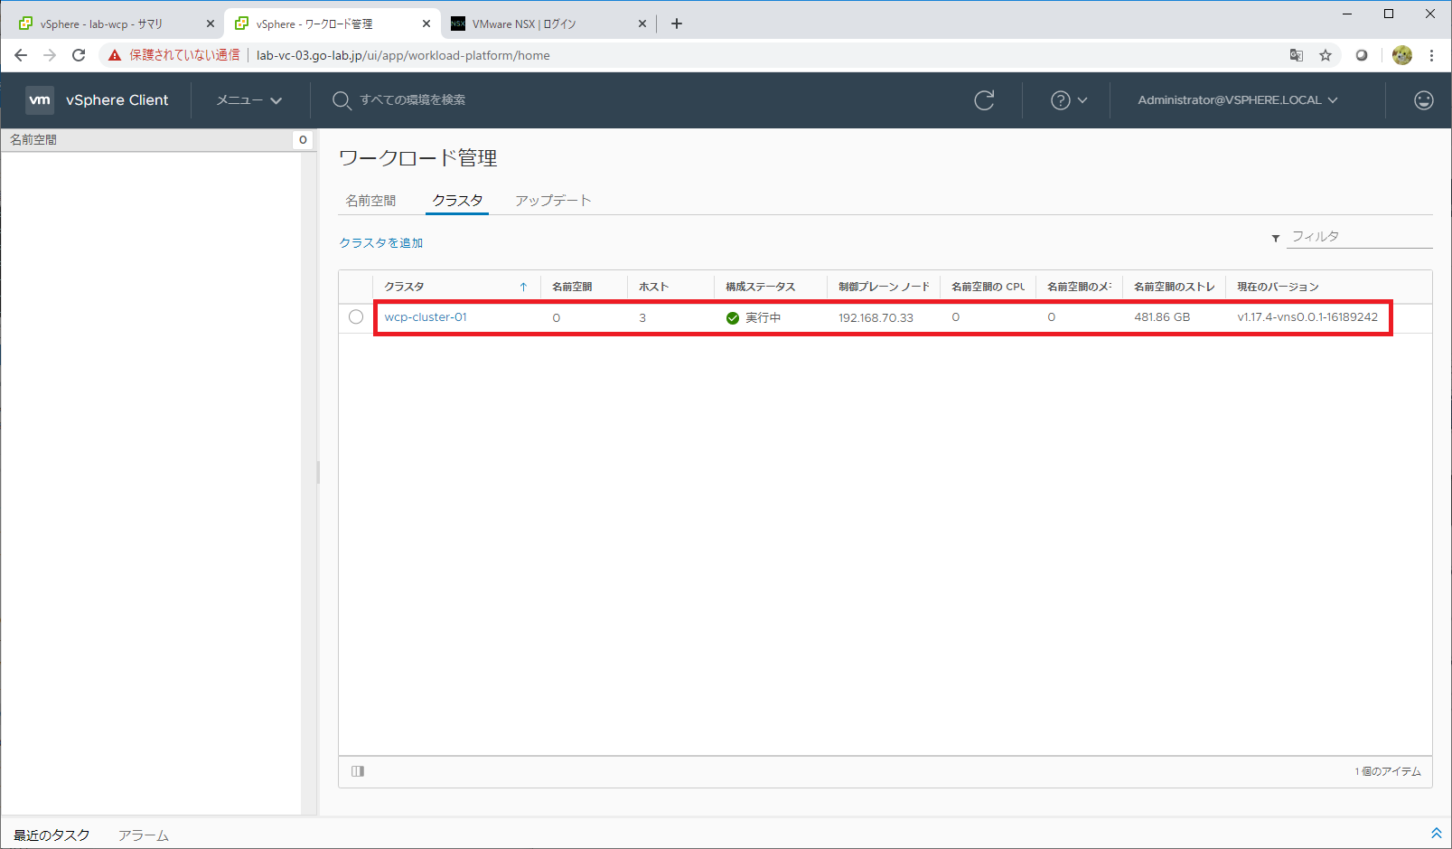The height and width of the screenshot is (849, 1452).
Task: Click the sort arrow in the クラスタ column
Action: click(x=523, y=287)
